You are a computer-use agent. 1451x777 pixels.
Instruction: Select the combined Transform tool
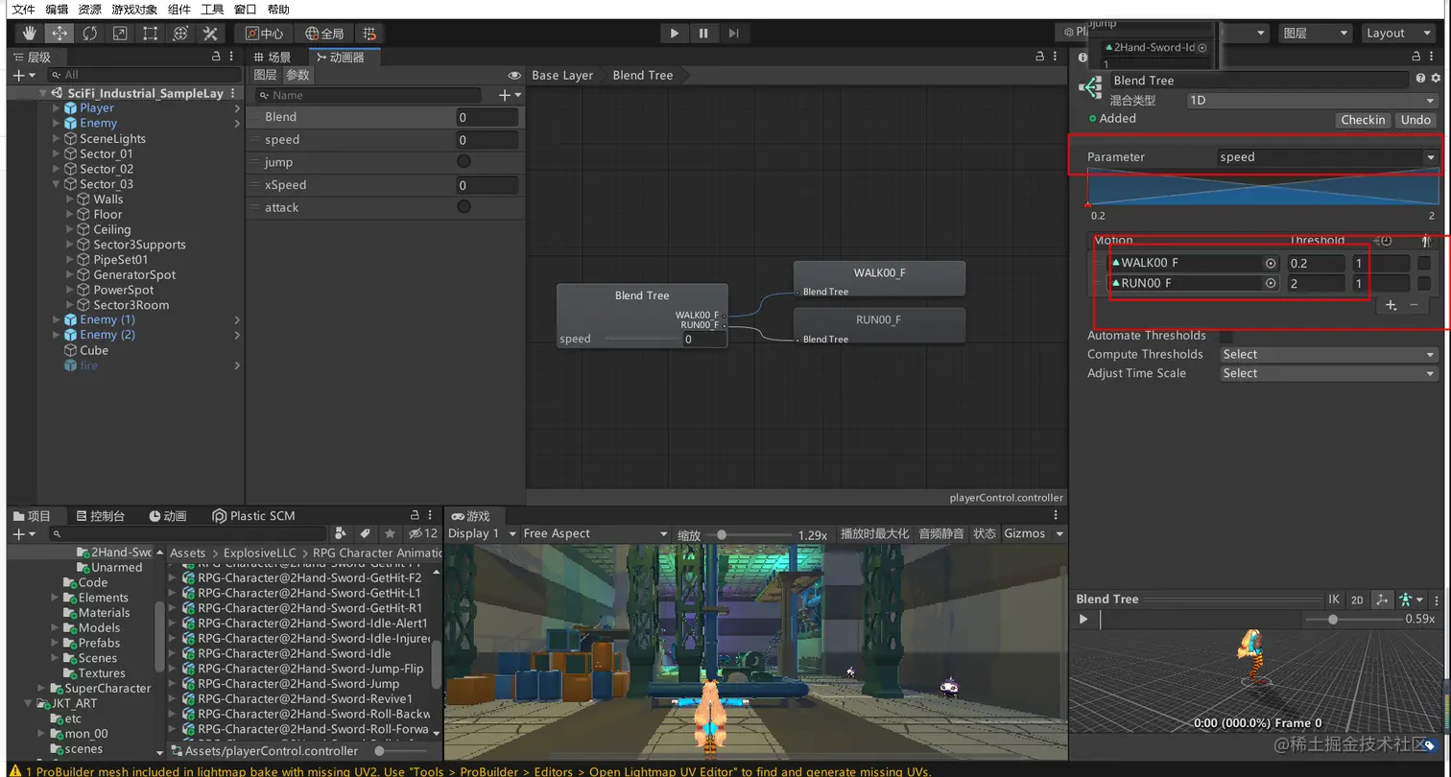click(x=179, y=34)
